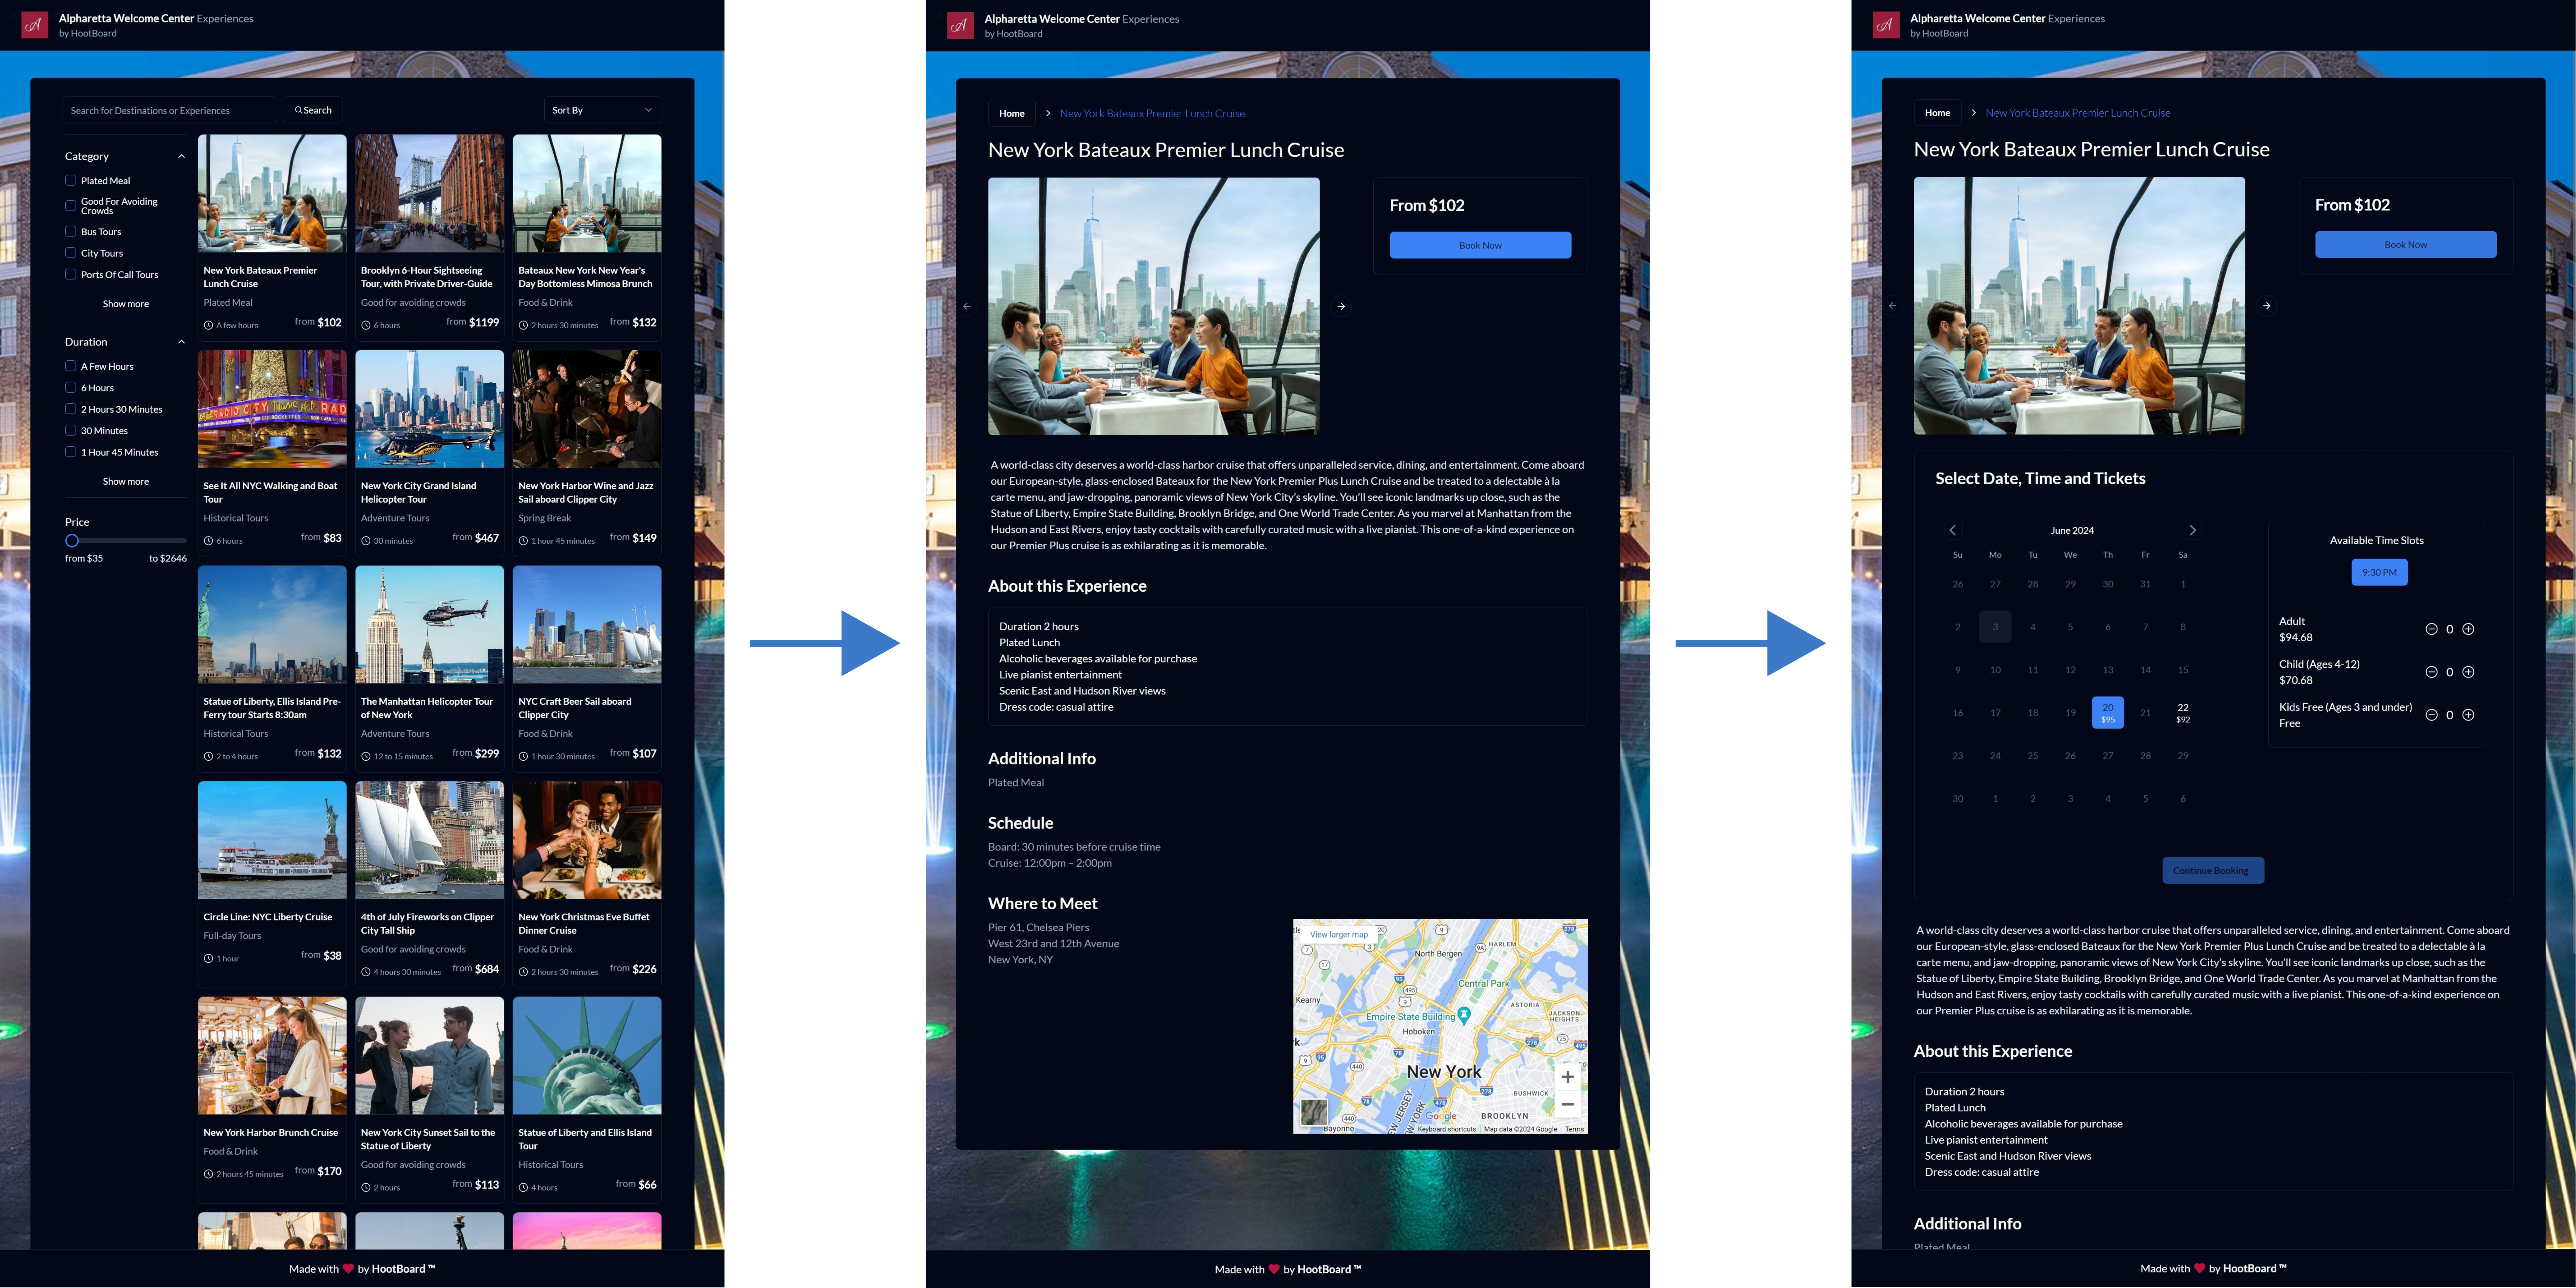The width and height of the screenshot is (2576, 1288).
Task: Switch map to satellite view thumbnail
Action: [1314, 1112]
